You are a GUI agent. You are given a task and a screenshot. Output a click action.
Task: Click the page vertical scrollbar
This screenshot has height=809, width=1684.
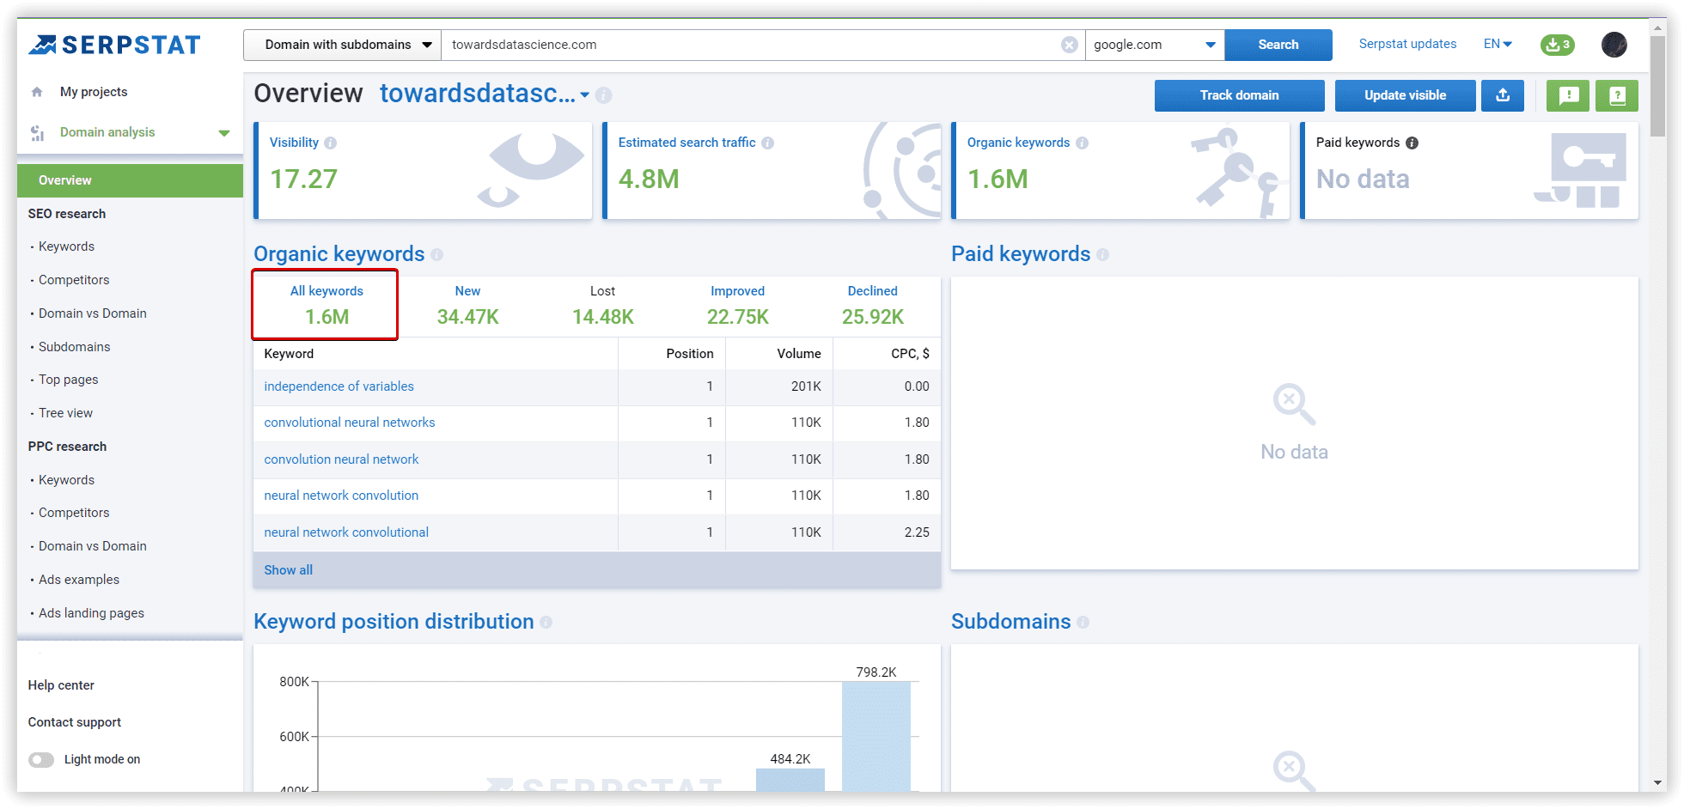click(x=1657, y=86)
